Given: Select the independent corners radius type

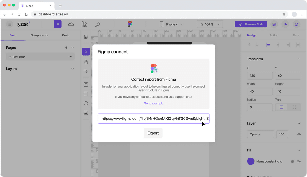Looking at the screenshot, I should 294,107.
